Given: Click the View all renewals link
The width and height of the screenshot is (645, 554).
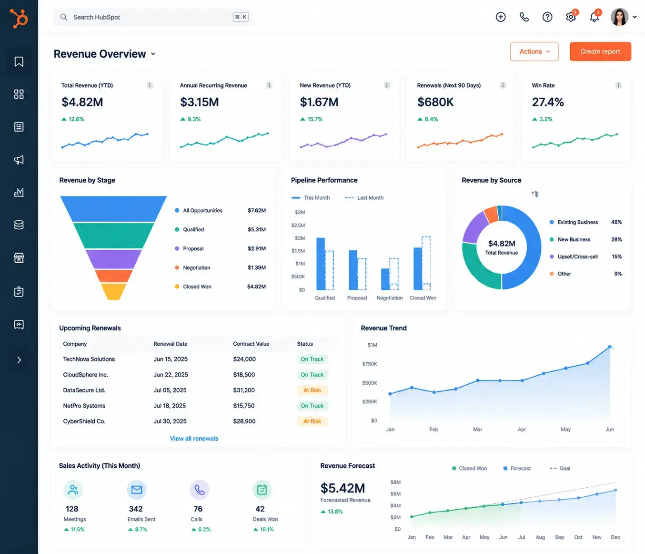Looking at the screenshot, I should 194,439.
